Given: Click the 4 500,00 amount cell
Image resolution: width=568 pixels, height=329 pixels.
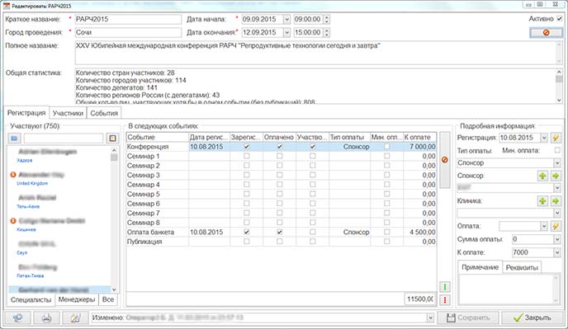Looking at the screenshot, I should tap(420, 232).
